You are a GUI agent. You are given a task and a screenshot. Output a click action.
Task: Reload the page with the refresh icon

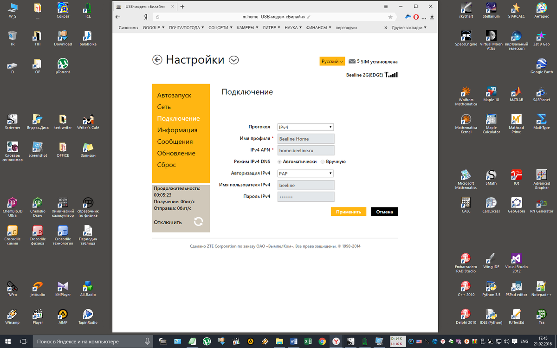[157, 17]
